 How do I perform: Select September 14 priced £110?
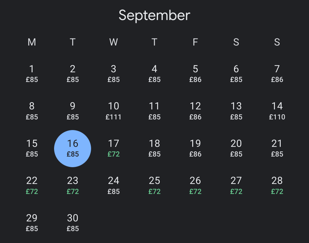[x=277, y=111]
